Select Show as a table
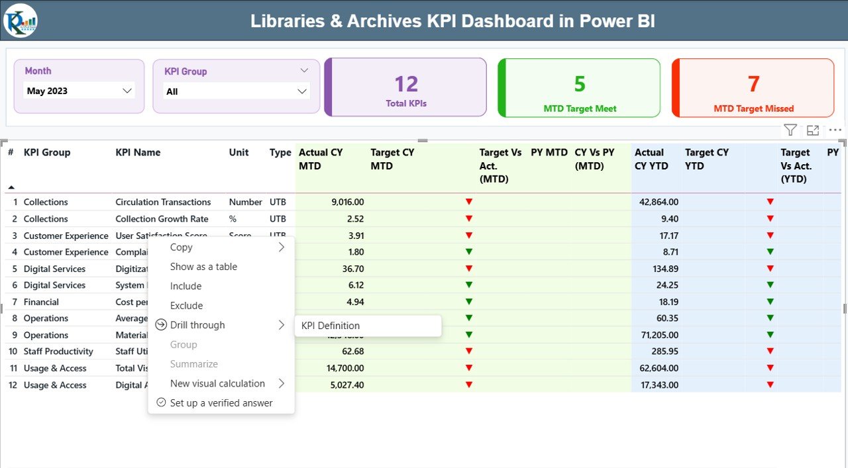Image resolution: width=848 pixels, height=468 pixels. 203,267
